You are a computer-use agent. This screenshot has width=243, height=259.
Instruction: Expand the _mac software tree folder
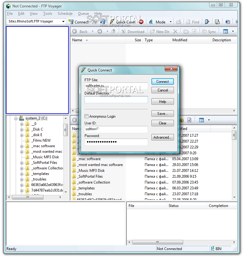coord(22,146)
